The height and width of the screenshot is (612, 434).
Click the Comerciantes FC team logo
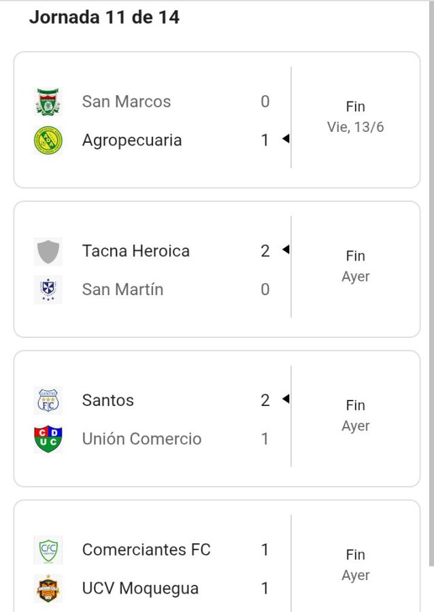[x=48, y=549]
